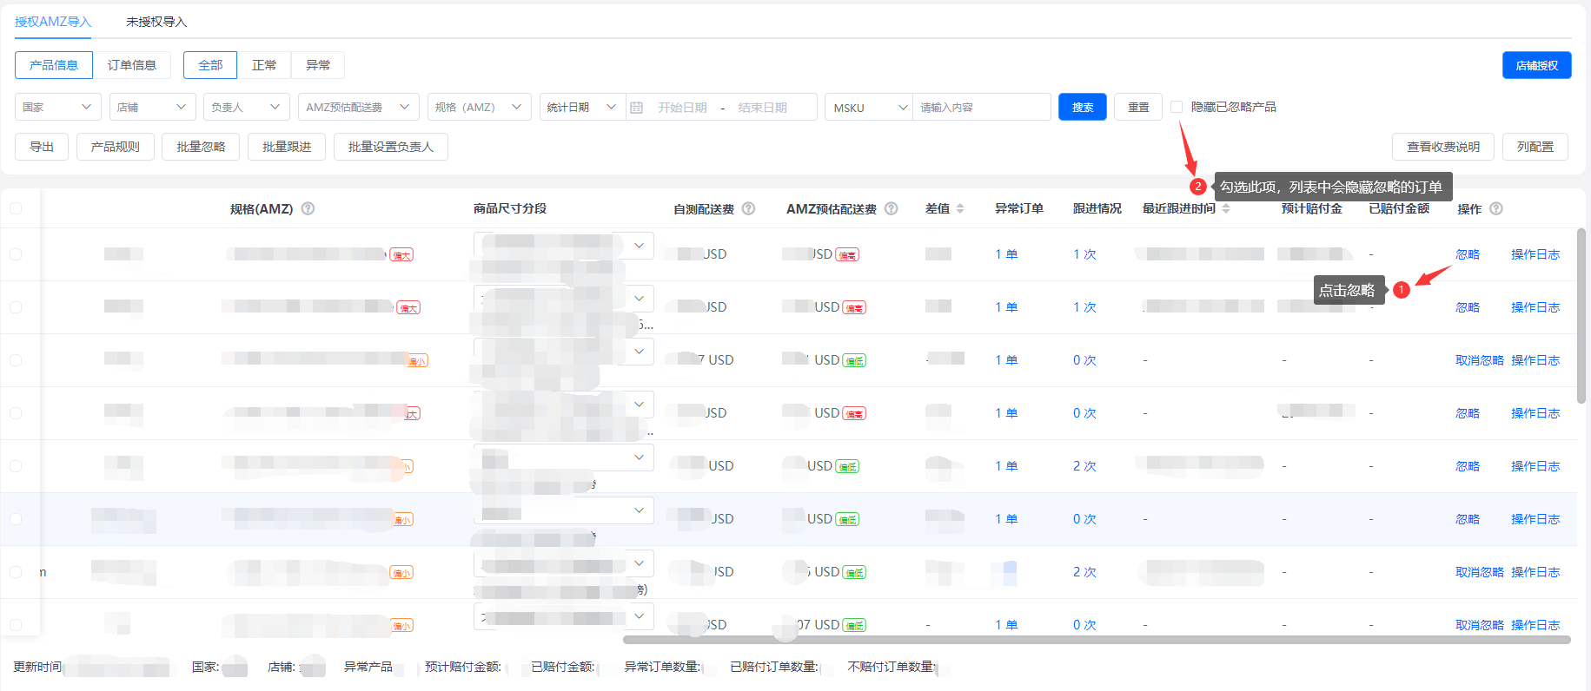Click 导出 button

[42, 147]
